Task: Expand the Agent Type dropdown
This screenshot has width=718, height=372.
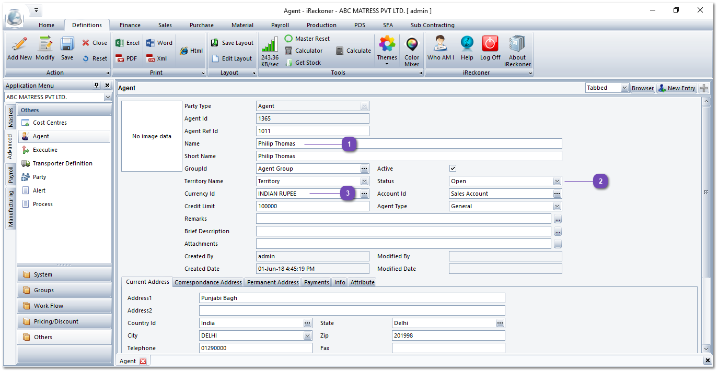Action: tap(558, 206)
